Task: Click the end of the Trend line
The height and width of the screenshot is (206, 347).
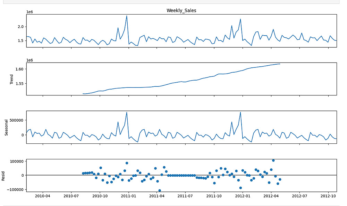Action: (280, 64)
